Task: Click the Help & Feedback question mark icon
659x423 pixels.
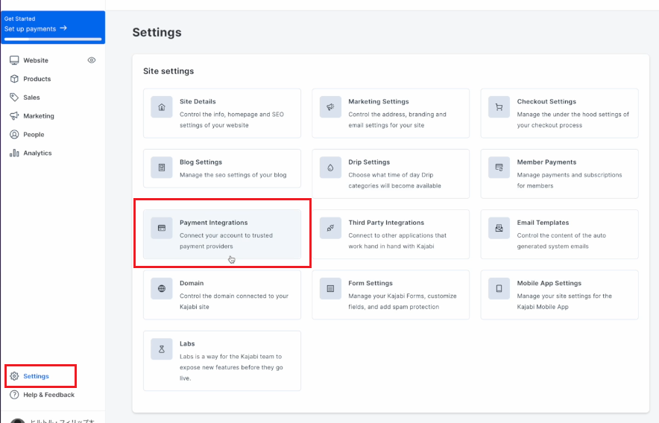Action: pos(14,395)
